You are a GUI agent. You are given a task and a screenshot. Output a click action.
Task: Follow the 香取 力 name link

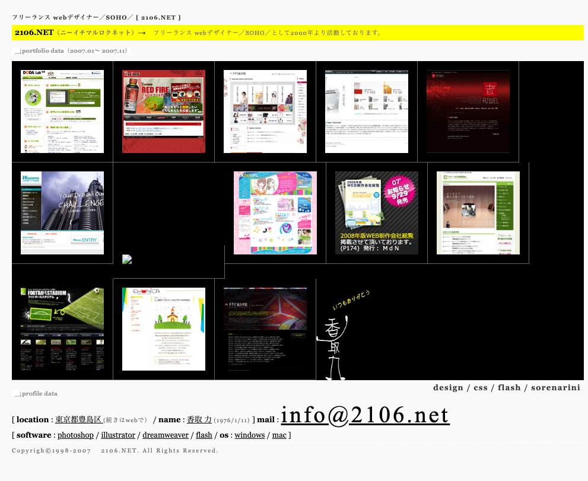pos(199,419)
